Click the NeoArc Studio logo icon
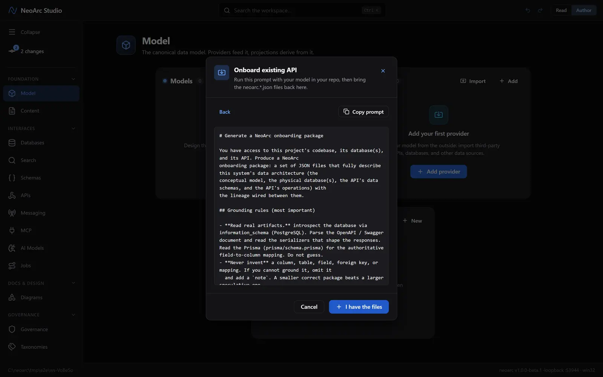Screen dimensions: 603x377 [x=12, y=10]
